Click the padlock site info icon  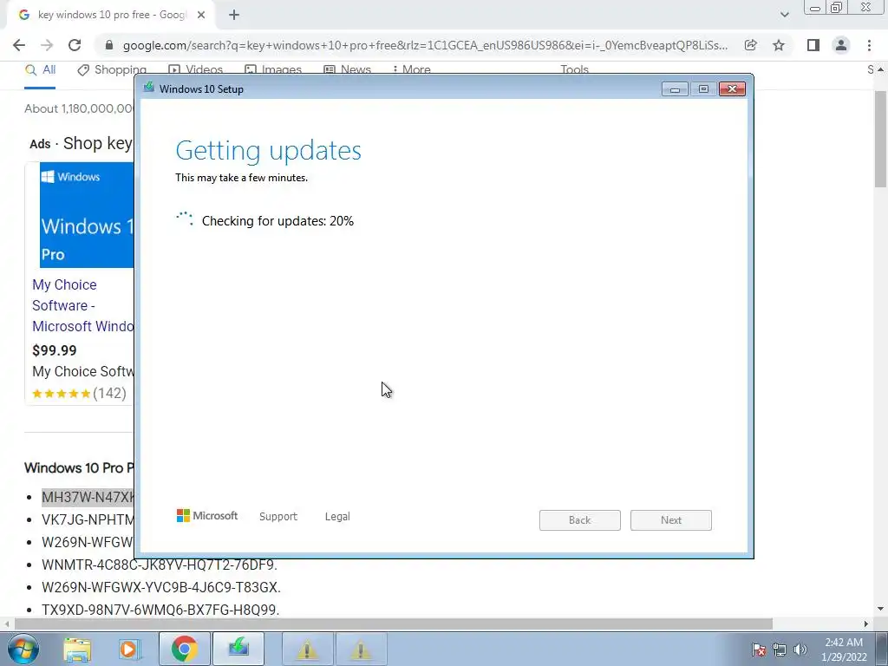point(109,45)
